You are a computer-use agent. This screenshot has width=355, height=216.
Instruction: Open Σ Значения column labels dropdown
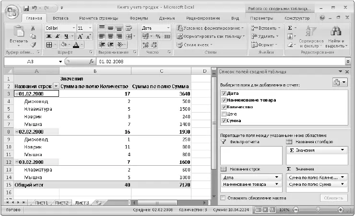343,150
